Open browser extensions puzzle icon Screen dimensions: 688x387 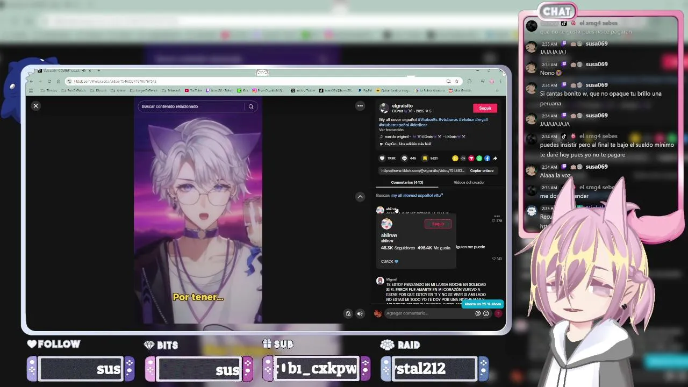[x=469, y=81]
